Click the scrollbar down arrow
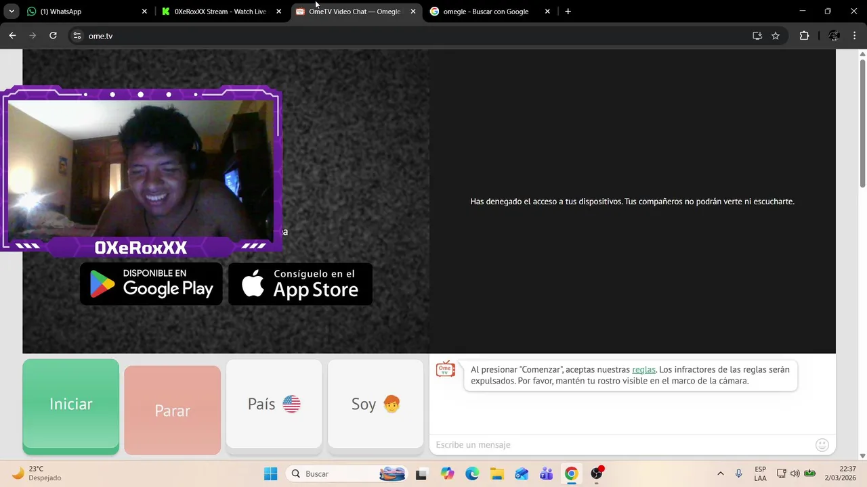This screenshot has width=867, height=487. pyautogui.click(x=862, y=456)
